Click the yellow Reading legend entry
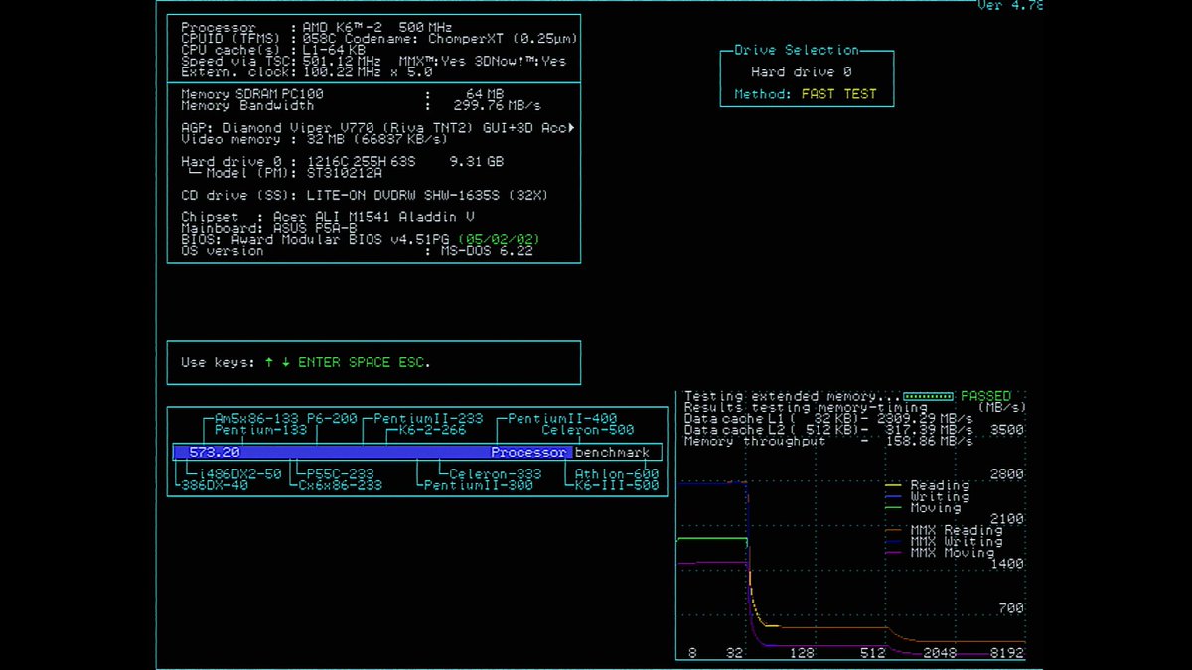The height and width of the screenshot is (670, 1192). click(927, 485)
